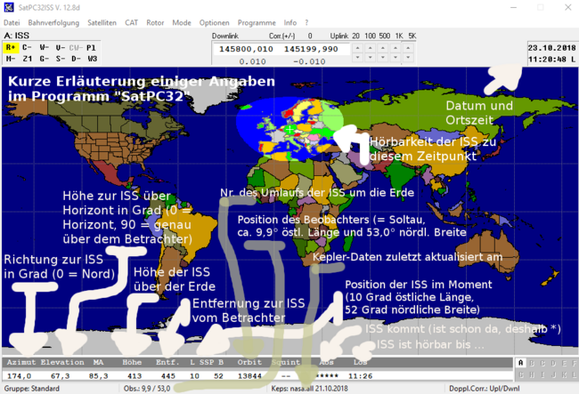Decrease frequency by 5K down arrow

[x=408, y=58]
